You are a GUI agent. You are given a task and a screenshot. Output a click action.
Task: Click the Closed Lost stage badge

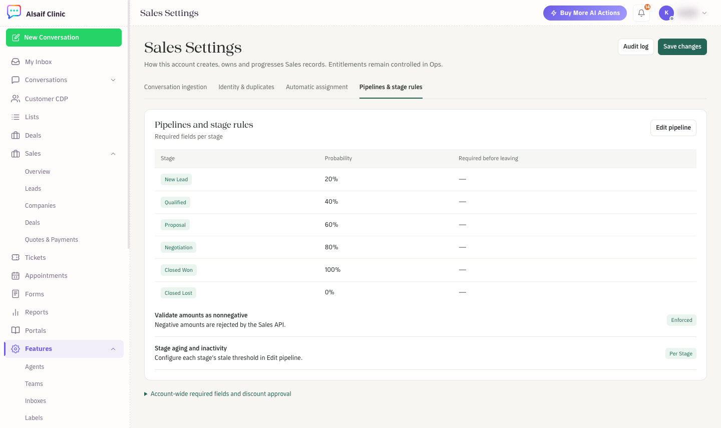tap(178, 293)
